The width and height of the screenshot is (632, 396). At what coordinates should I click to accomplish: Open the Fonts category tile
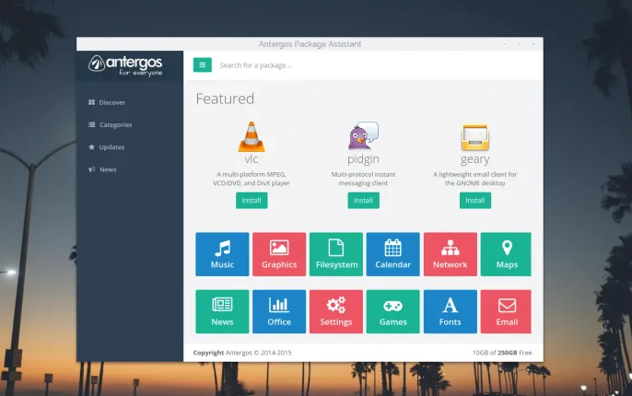tap(451, 311)
